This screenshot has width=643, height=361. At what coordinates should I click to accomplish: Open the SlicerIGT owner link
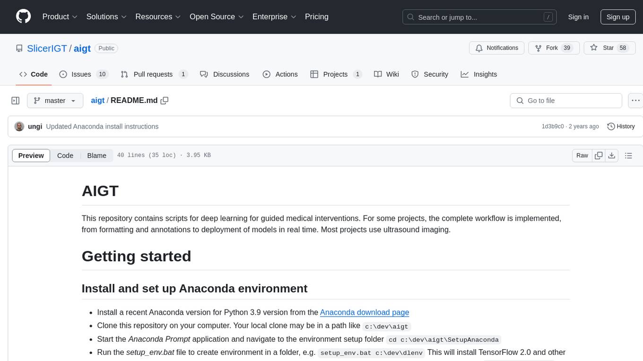coord(47,48)
